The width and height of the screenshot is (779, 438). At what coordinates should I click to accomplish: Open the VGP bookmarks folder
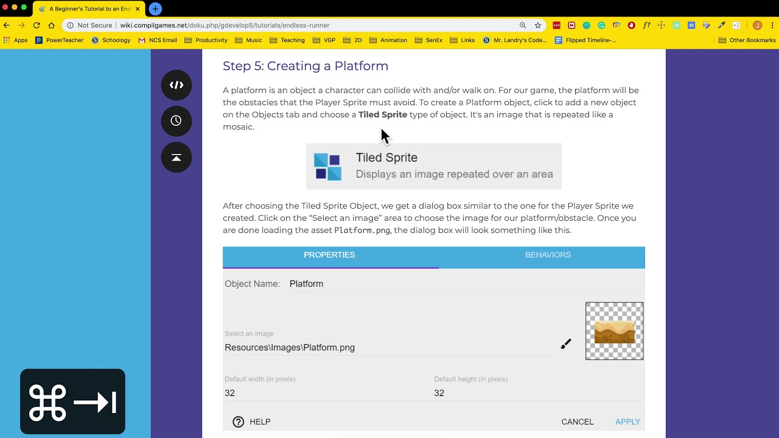[x=324, y=40]
